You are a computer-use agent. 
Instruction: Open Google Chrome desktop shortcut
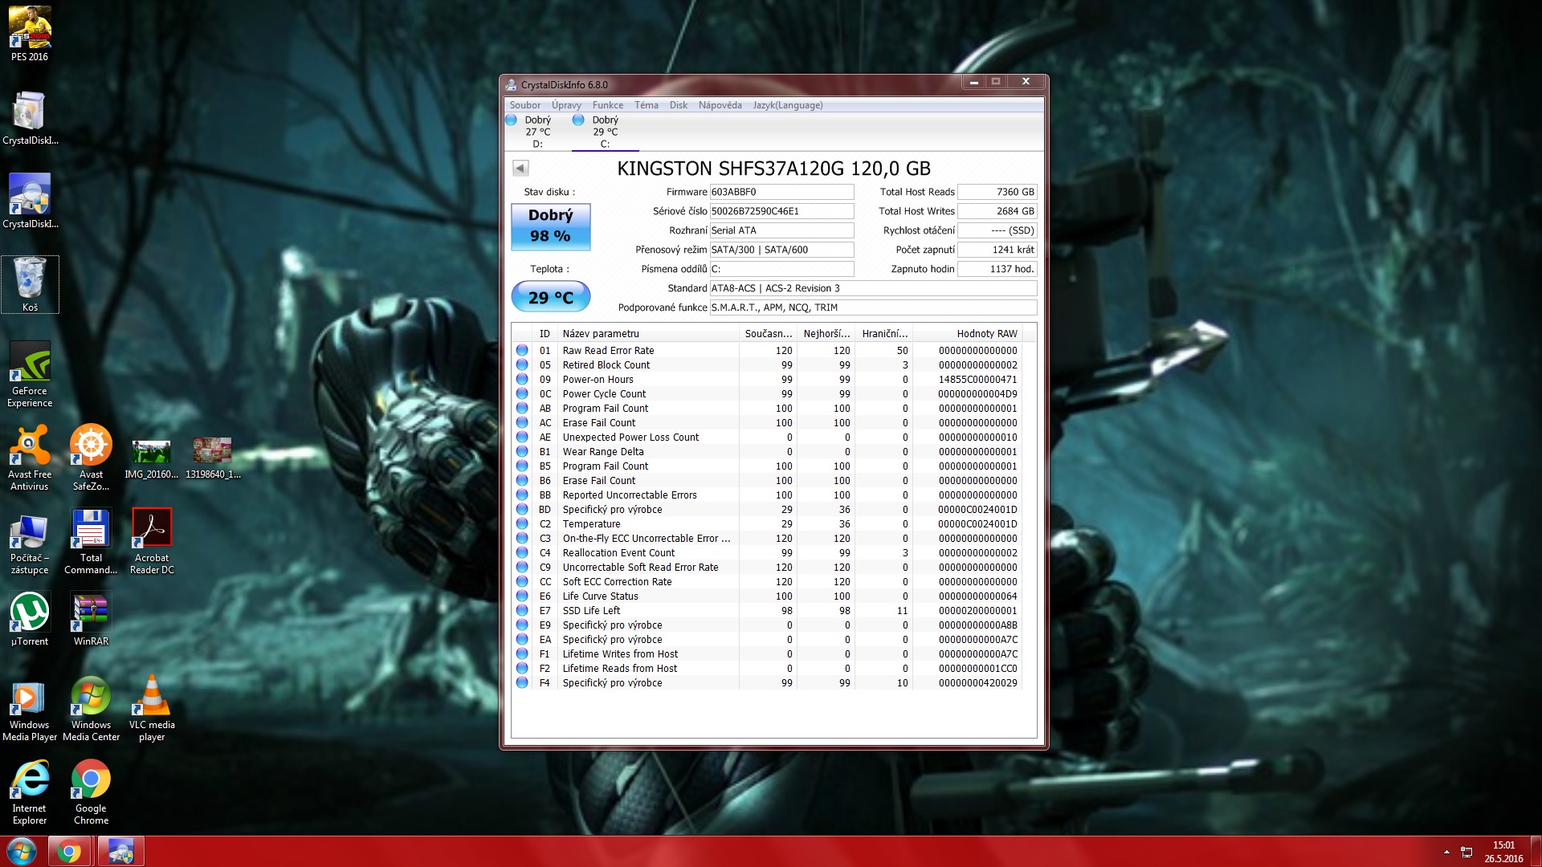coord(91,792)
